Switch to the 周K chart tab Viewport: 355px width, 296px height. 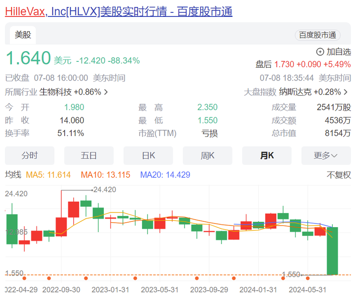(x=207, y=156)
